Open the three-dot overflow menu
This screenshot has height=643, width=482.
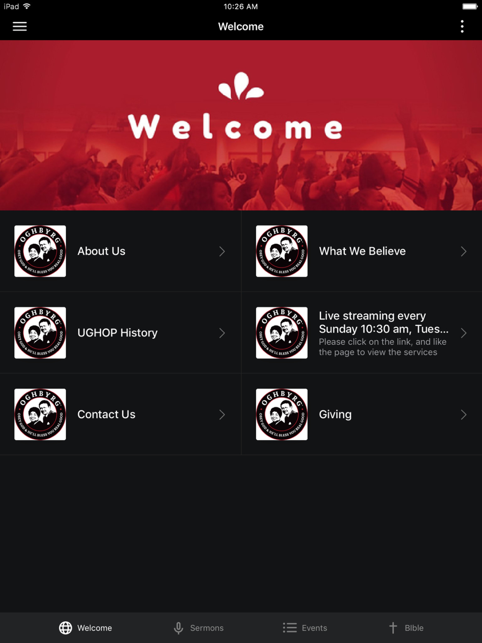(x=462, y=27)
